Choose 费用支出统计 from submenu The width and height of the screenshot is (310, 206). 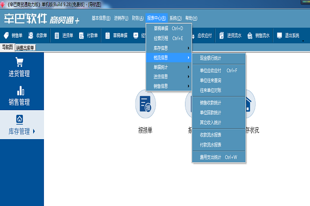219,157
